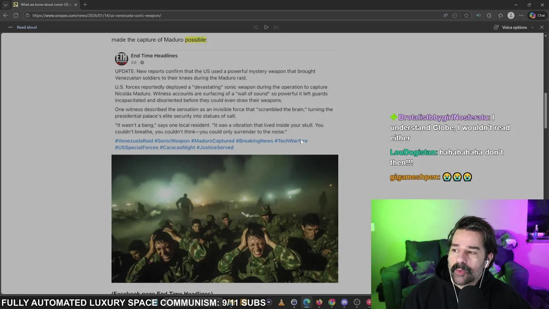Click the End Time Headlines profile logo
Screen dimensions: 549x309
(x=121, y=59)
